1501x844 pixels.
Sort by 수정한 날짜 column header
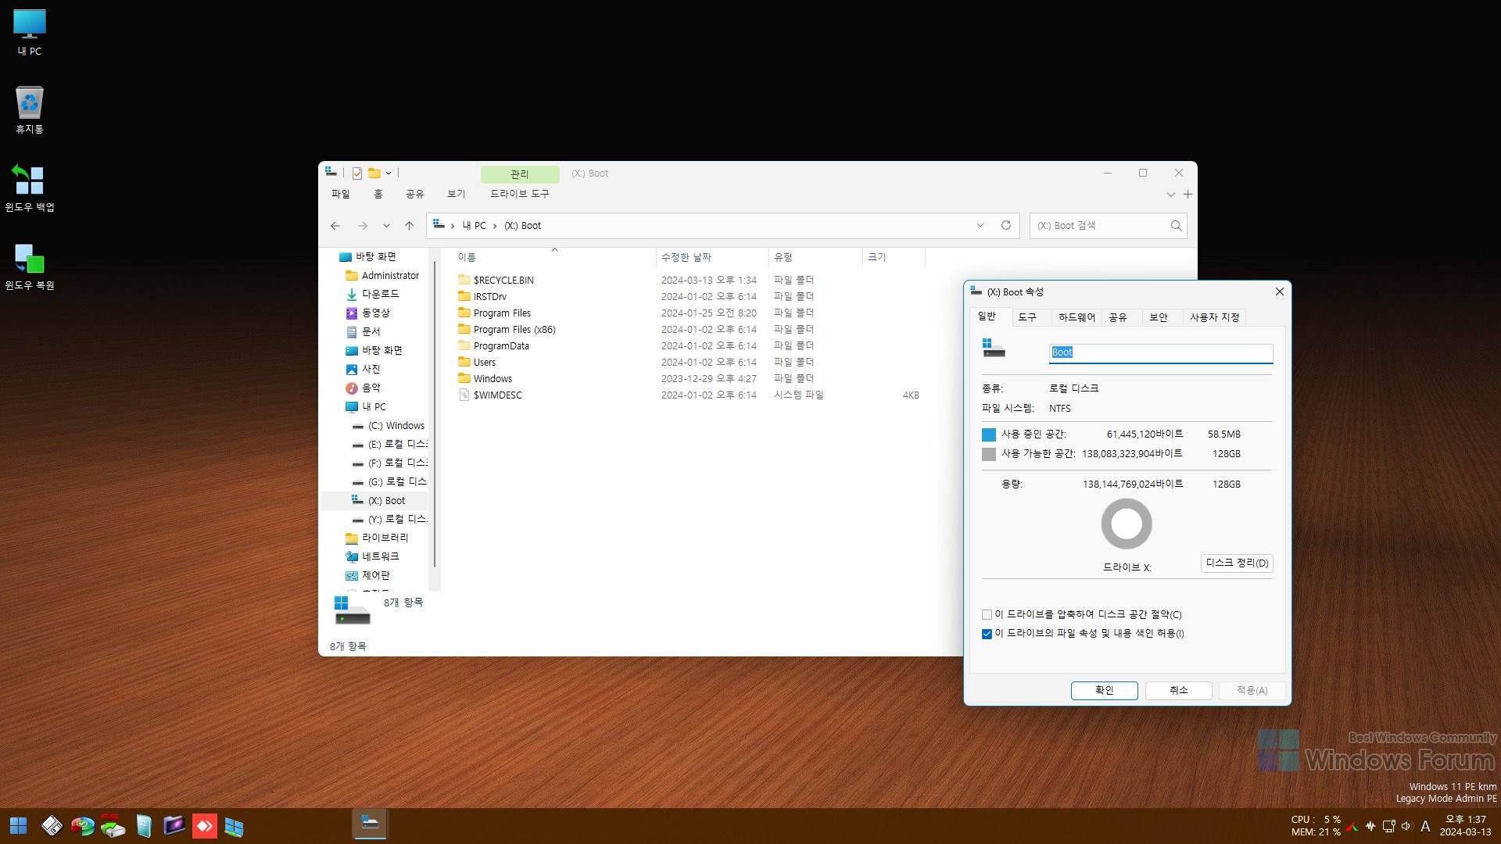click(712, 257)
